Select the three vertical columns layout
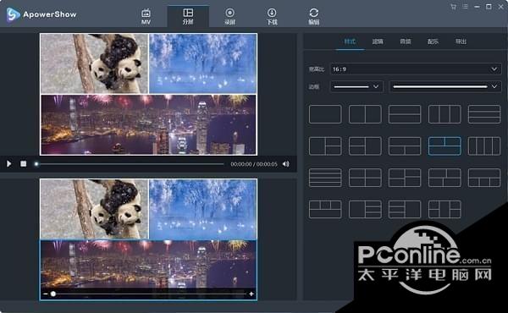508x313 pixels. pos(444,114)
